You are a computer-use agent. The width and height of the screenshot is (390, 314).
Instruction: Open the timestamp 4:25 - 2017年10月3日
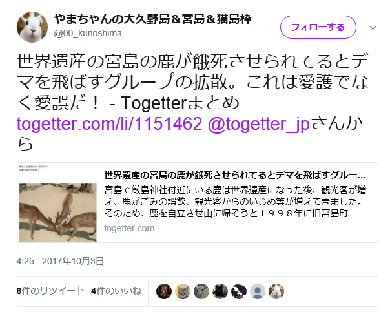pyautogui.click(x=60, y=261)
